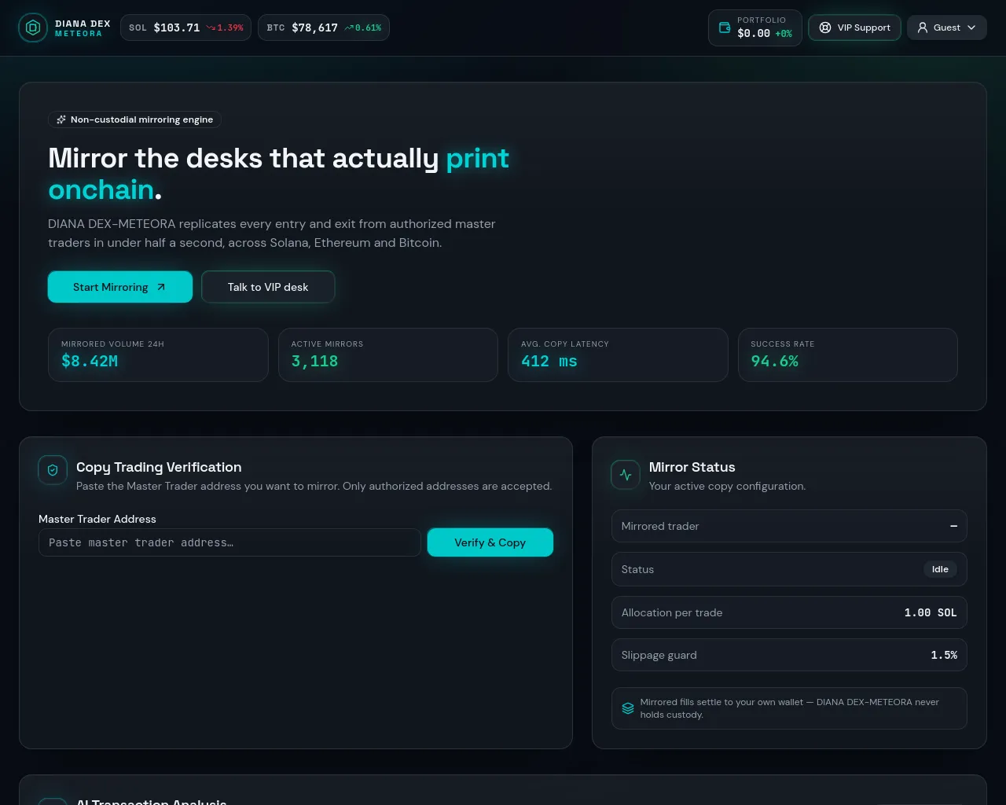Click the Allocation per trade value 1.00 SOL

pos(931,612)
